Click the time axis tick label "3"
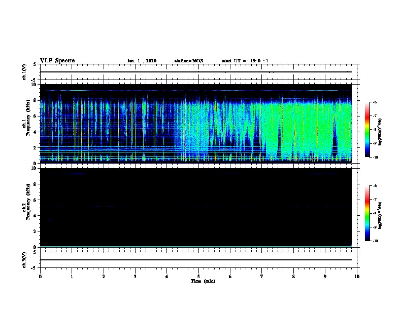Viewport: 402px width, 310px height. tap(135, 277)
